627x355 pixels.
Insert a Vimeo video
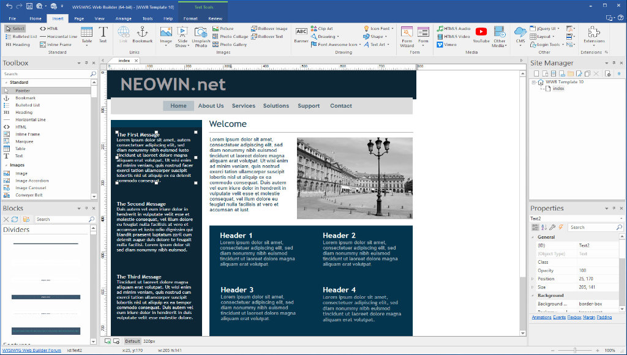tap(446, 44)
